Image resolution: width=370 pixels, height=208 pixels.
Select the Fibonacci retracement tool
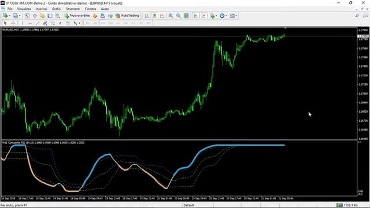pos(53,23)
